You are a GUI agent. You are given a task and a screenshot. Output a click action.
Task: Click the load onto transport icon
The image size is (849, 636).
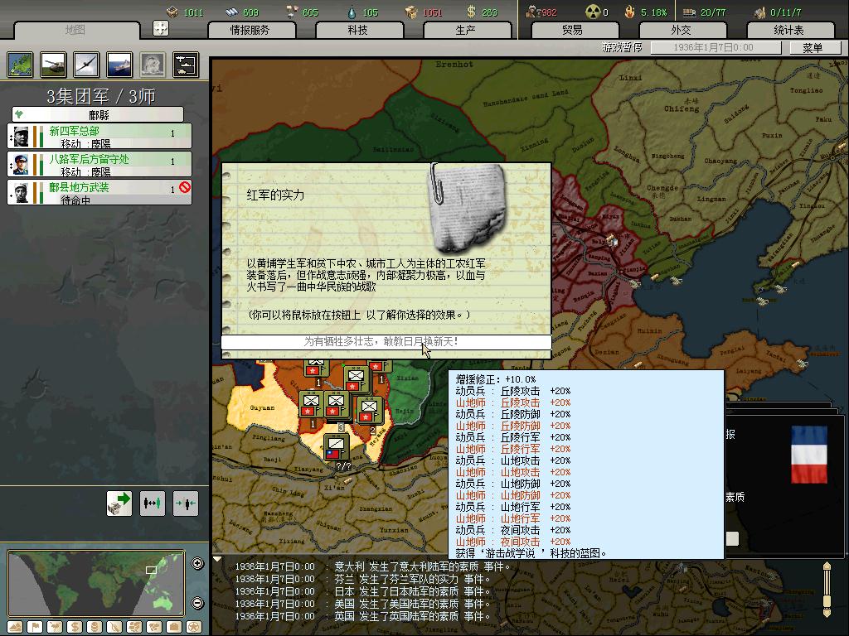click(119, 503)
